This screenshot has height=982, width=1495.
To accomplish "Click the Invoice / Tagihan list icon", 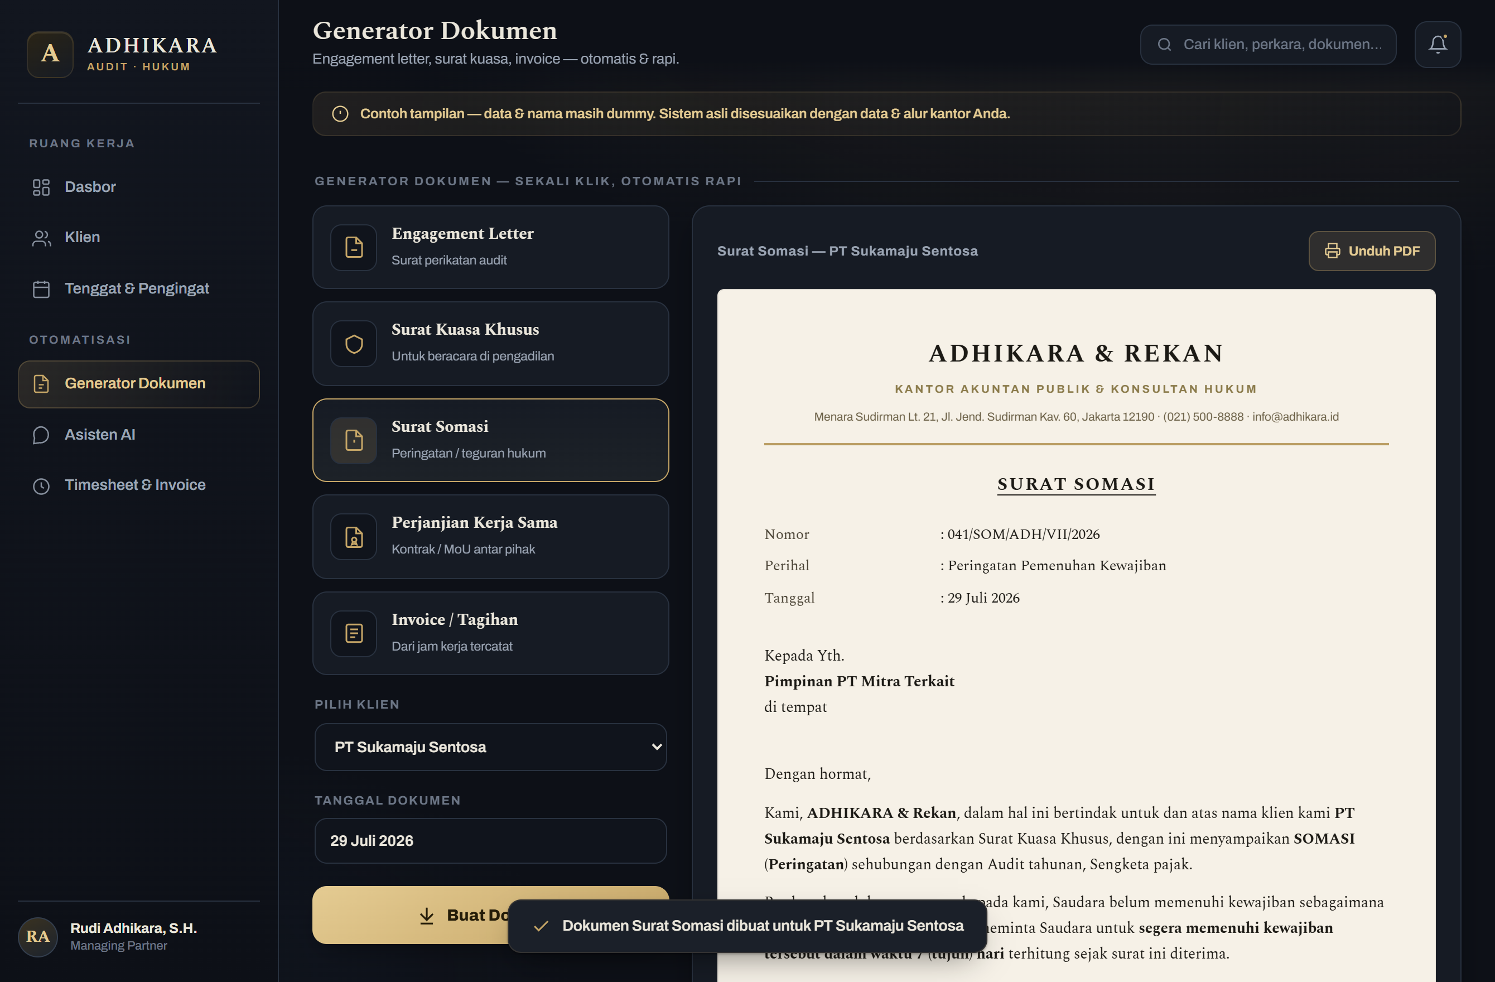I will coord(354,633).
